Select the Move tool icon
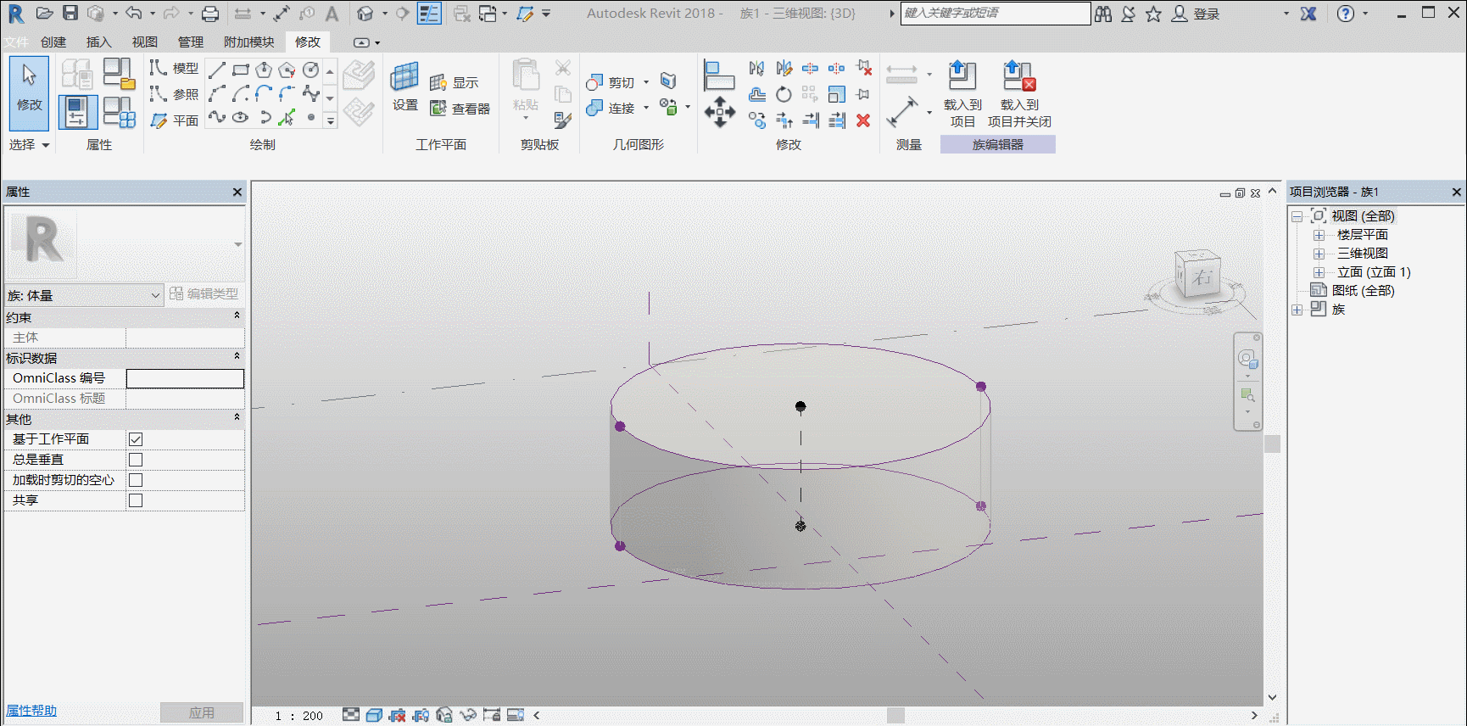 click(720, 112)
